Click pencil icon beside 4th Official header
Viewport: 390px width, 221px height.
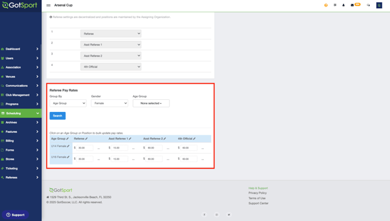[194, 139]
